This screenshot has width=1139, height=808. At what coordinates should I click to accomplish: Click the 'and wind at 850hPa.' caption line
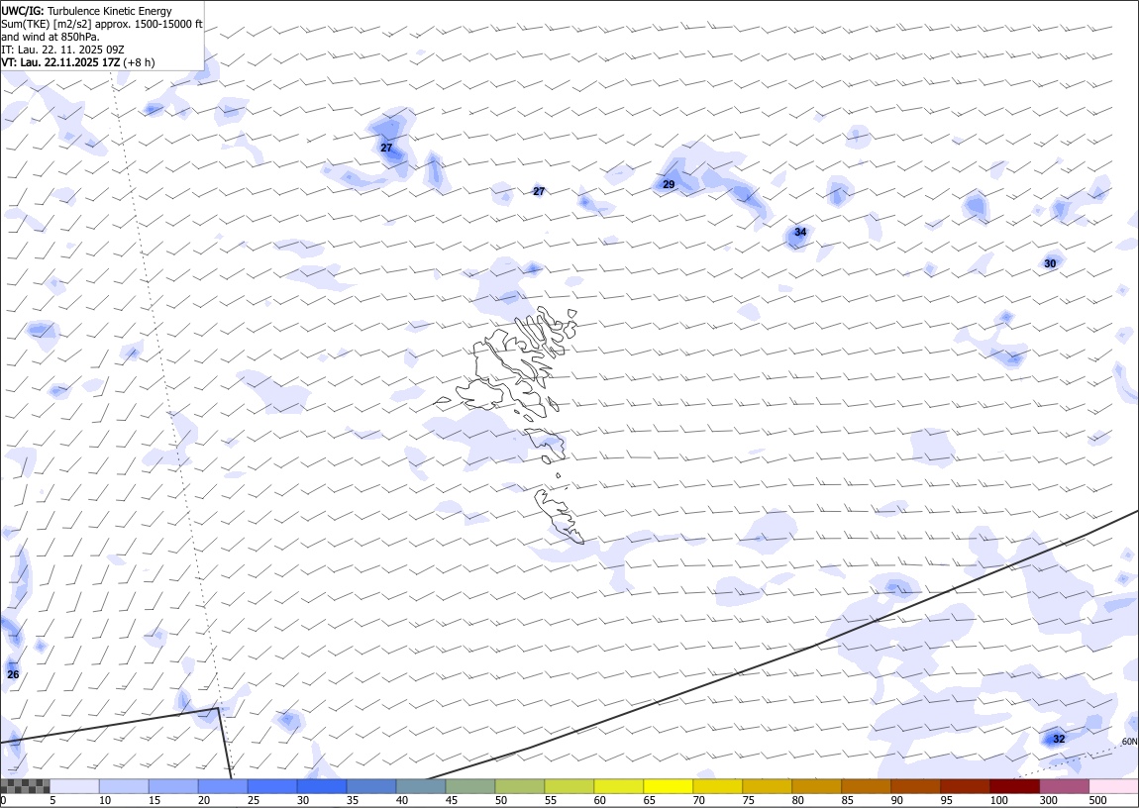pos(51,37)
